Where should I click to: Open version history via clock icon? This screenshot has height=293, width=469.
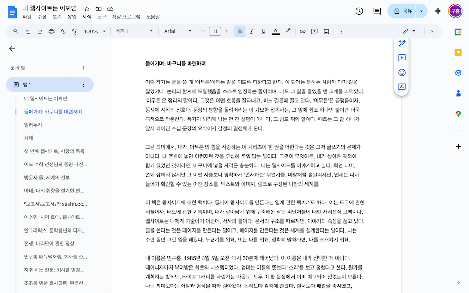(x=360, y=10)
